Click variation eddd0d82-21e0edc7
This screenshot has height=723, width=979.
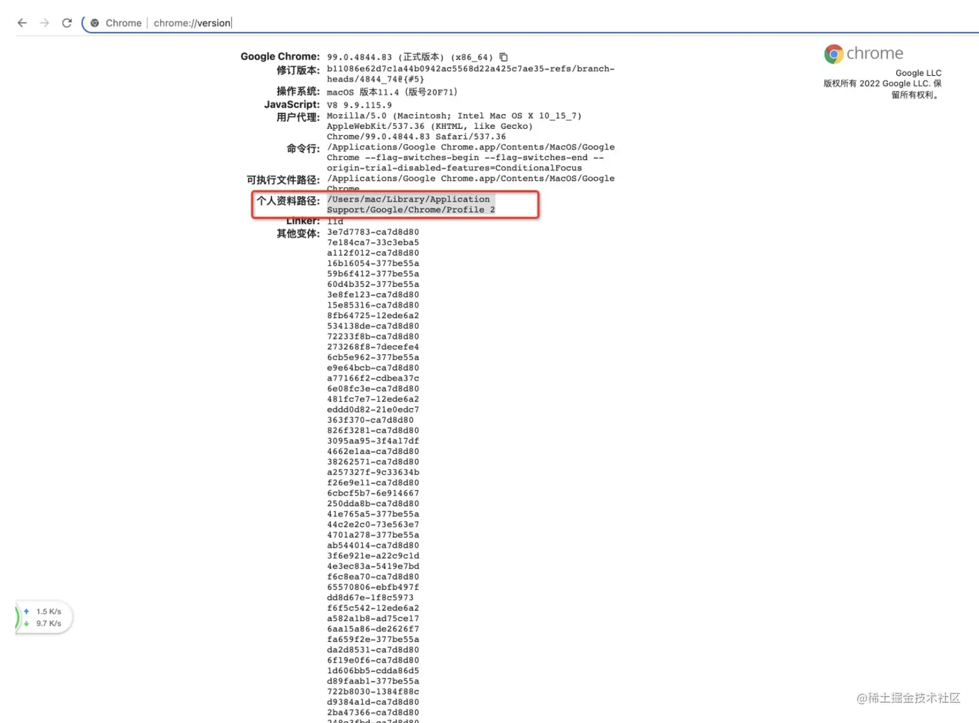pos(373,409)
